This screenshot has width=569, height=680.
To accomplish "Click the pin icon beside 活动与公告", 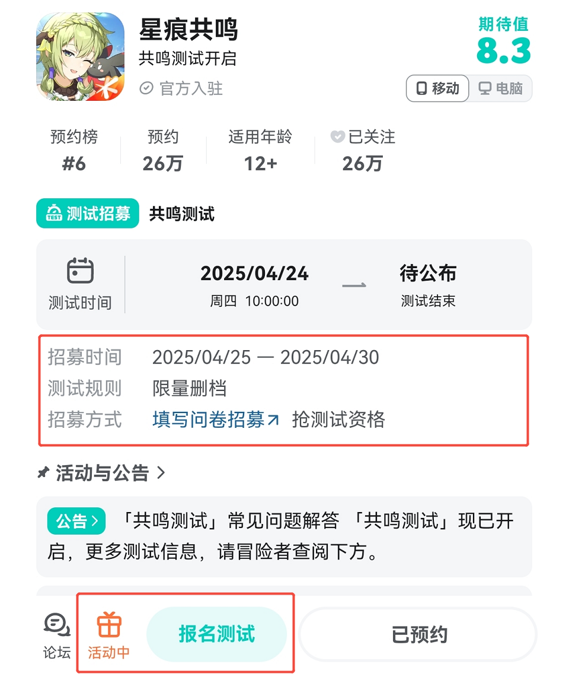I will (43, 472).
